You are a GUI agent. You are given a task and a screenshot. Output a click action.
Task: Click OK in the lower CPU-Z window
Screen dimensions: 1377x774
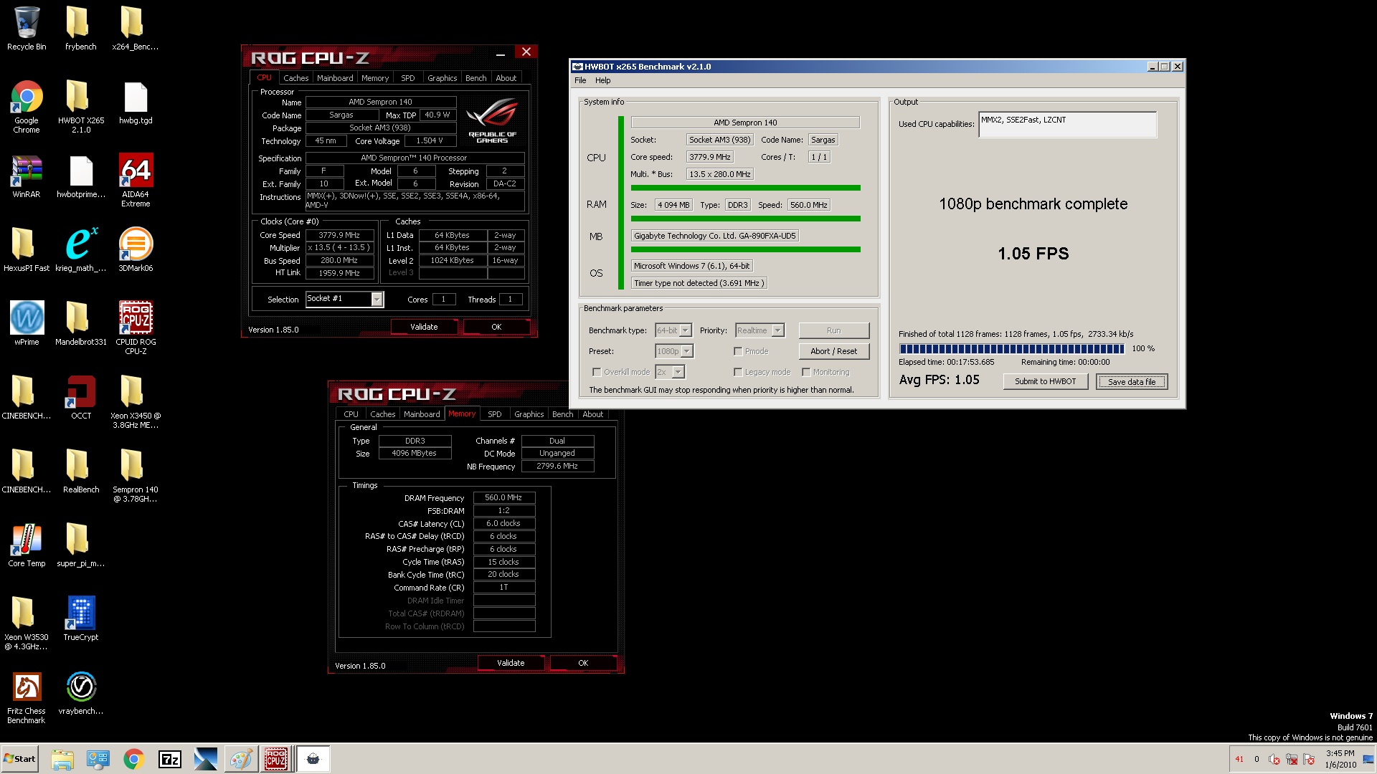pos(583,663)
